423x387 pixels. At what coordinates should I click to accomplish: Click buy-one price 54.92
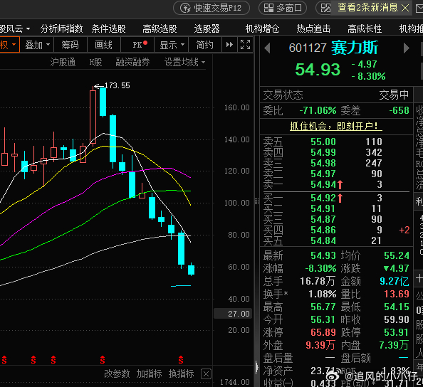click(x=323, y=198)
